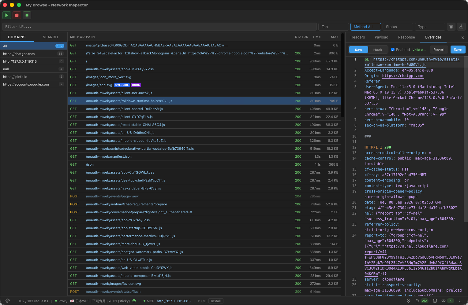Start capture with the green play button
The image size is (468, 305).
[7, 15]
